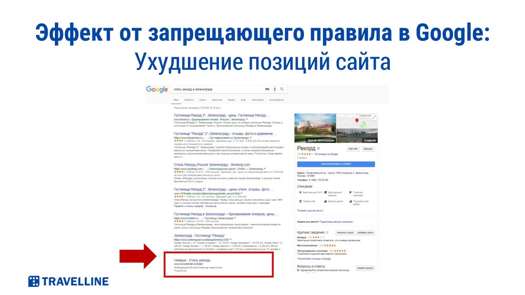The height and width of the screenshot is (295, 525).
Task: Click the blue 'ЗАБРОНИРОВАТЬ НОМЕР' button
Action: tap(336, 164)
